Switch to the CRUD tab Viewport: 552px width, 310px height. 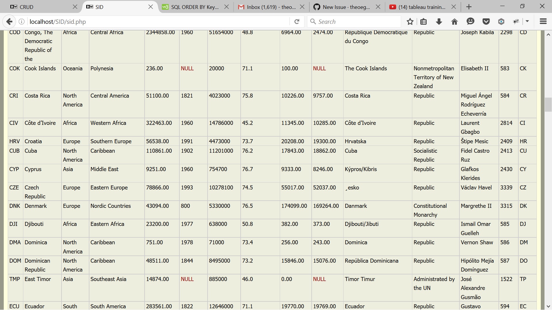(x=40, y=7)
